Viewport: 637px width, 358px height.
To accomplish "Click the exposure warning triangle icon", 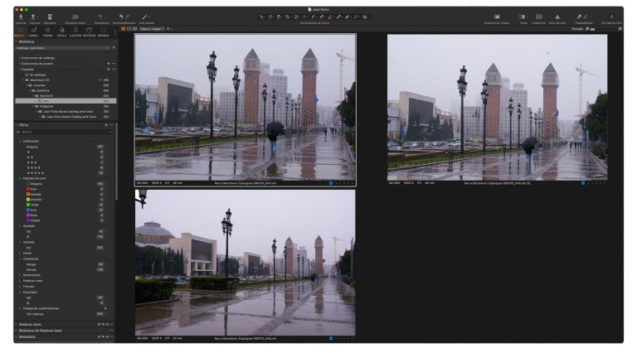I will point(557,17).
